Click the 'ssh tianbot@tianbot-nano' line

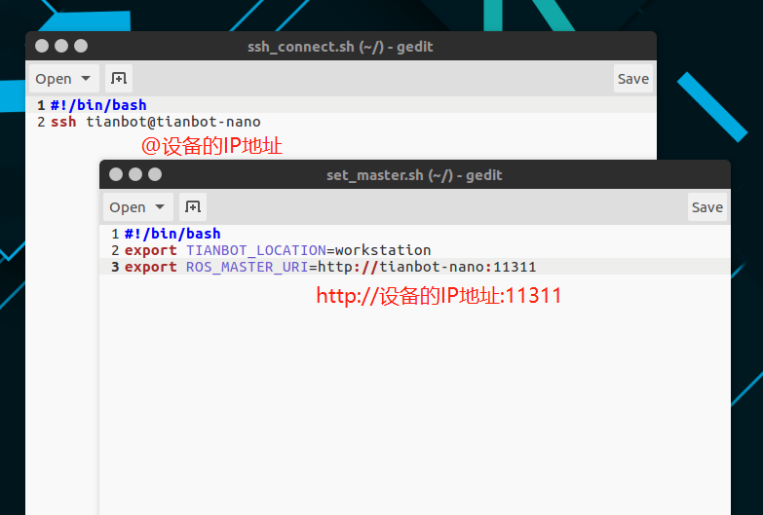pyautogui.click(x=156, y=122)
